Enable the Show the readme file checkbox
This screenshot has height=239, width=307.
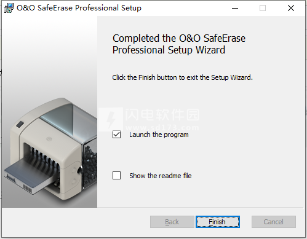pos(116,176)
